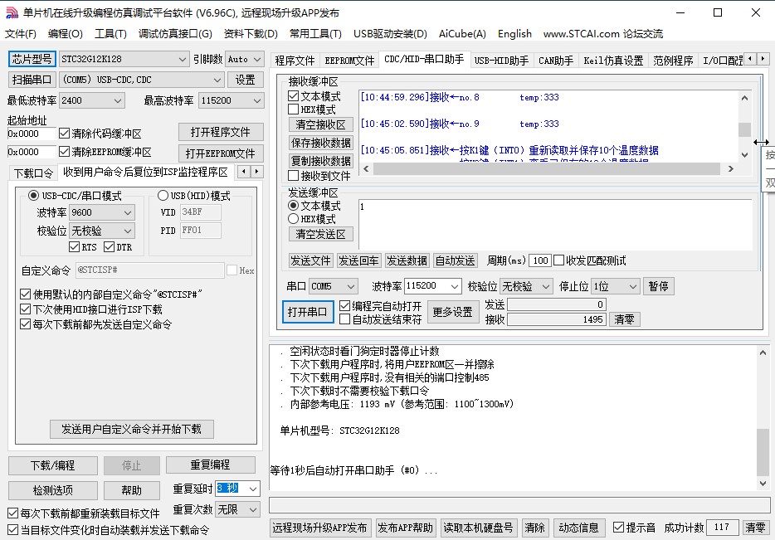The image size is (775, 540).
Task: Select the USB(HID)模式 radio button
Action: (x=163, y=196)
